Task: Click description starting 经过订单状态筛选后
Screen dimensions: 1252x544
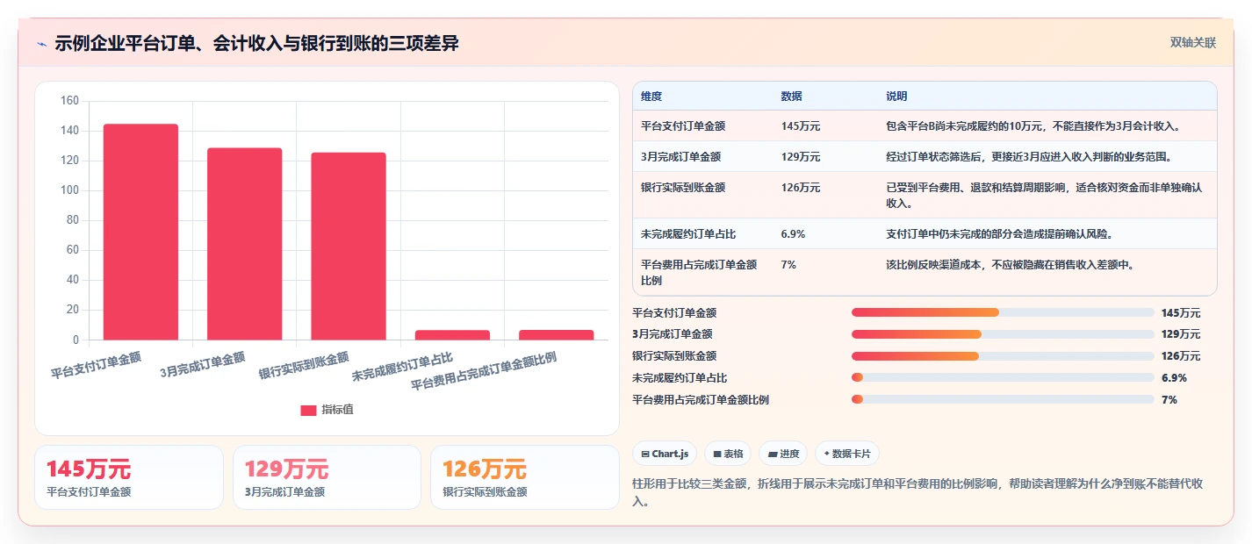Action: click(x=1028, y=157)
